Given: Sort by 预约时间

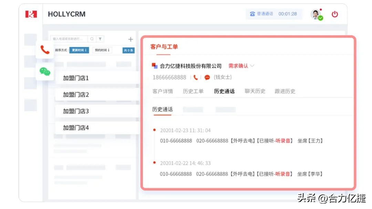Looking at the screenshot, I should point(102,50).
